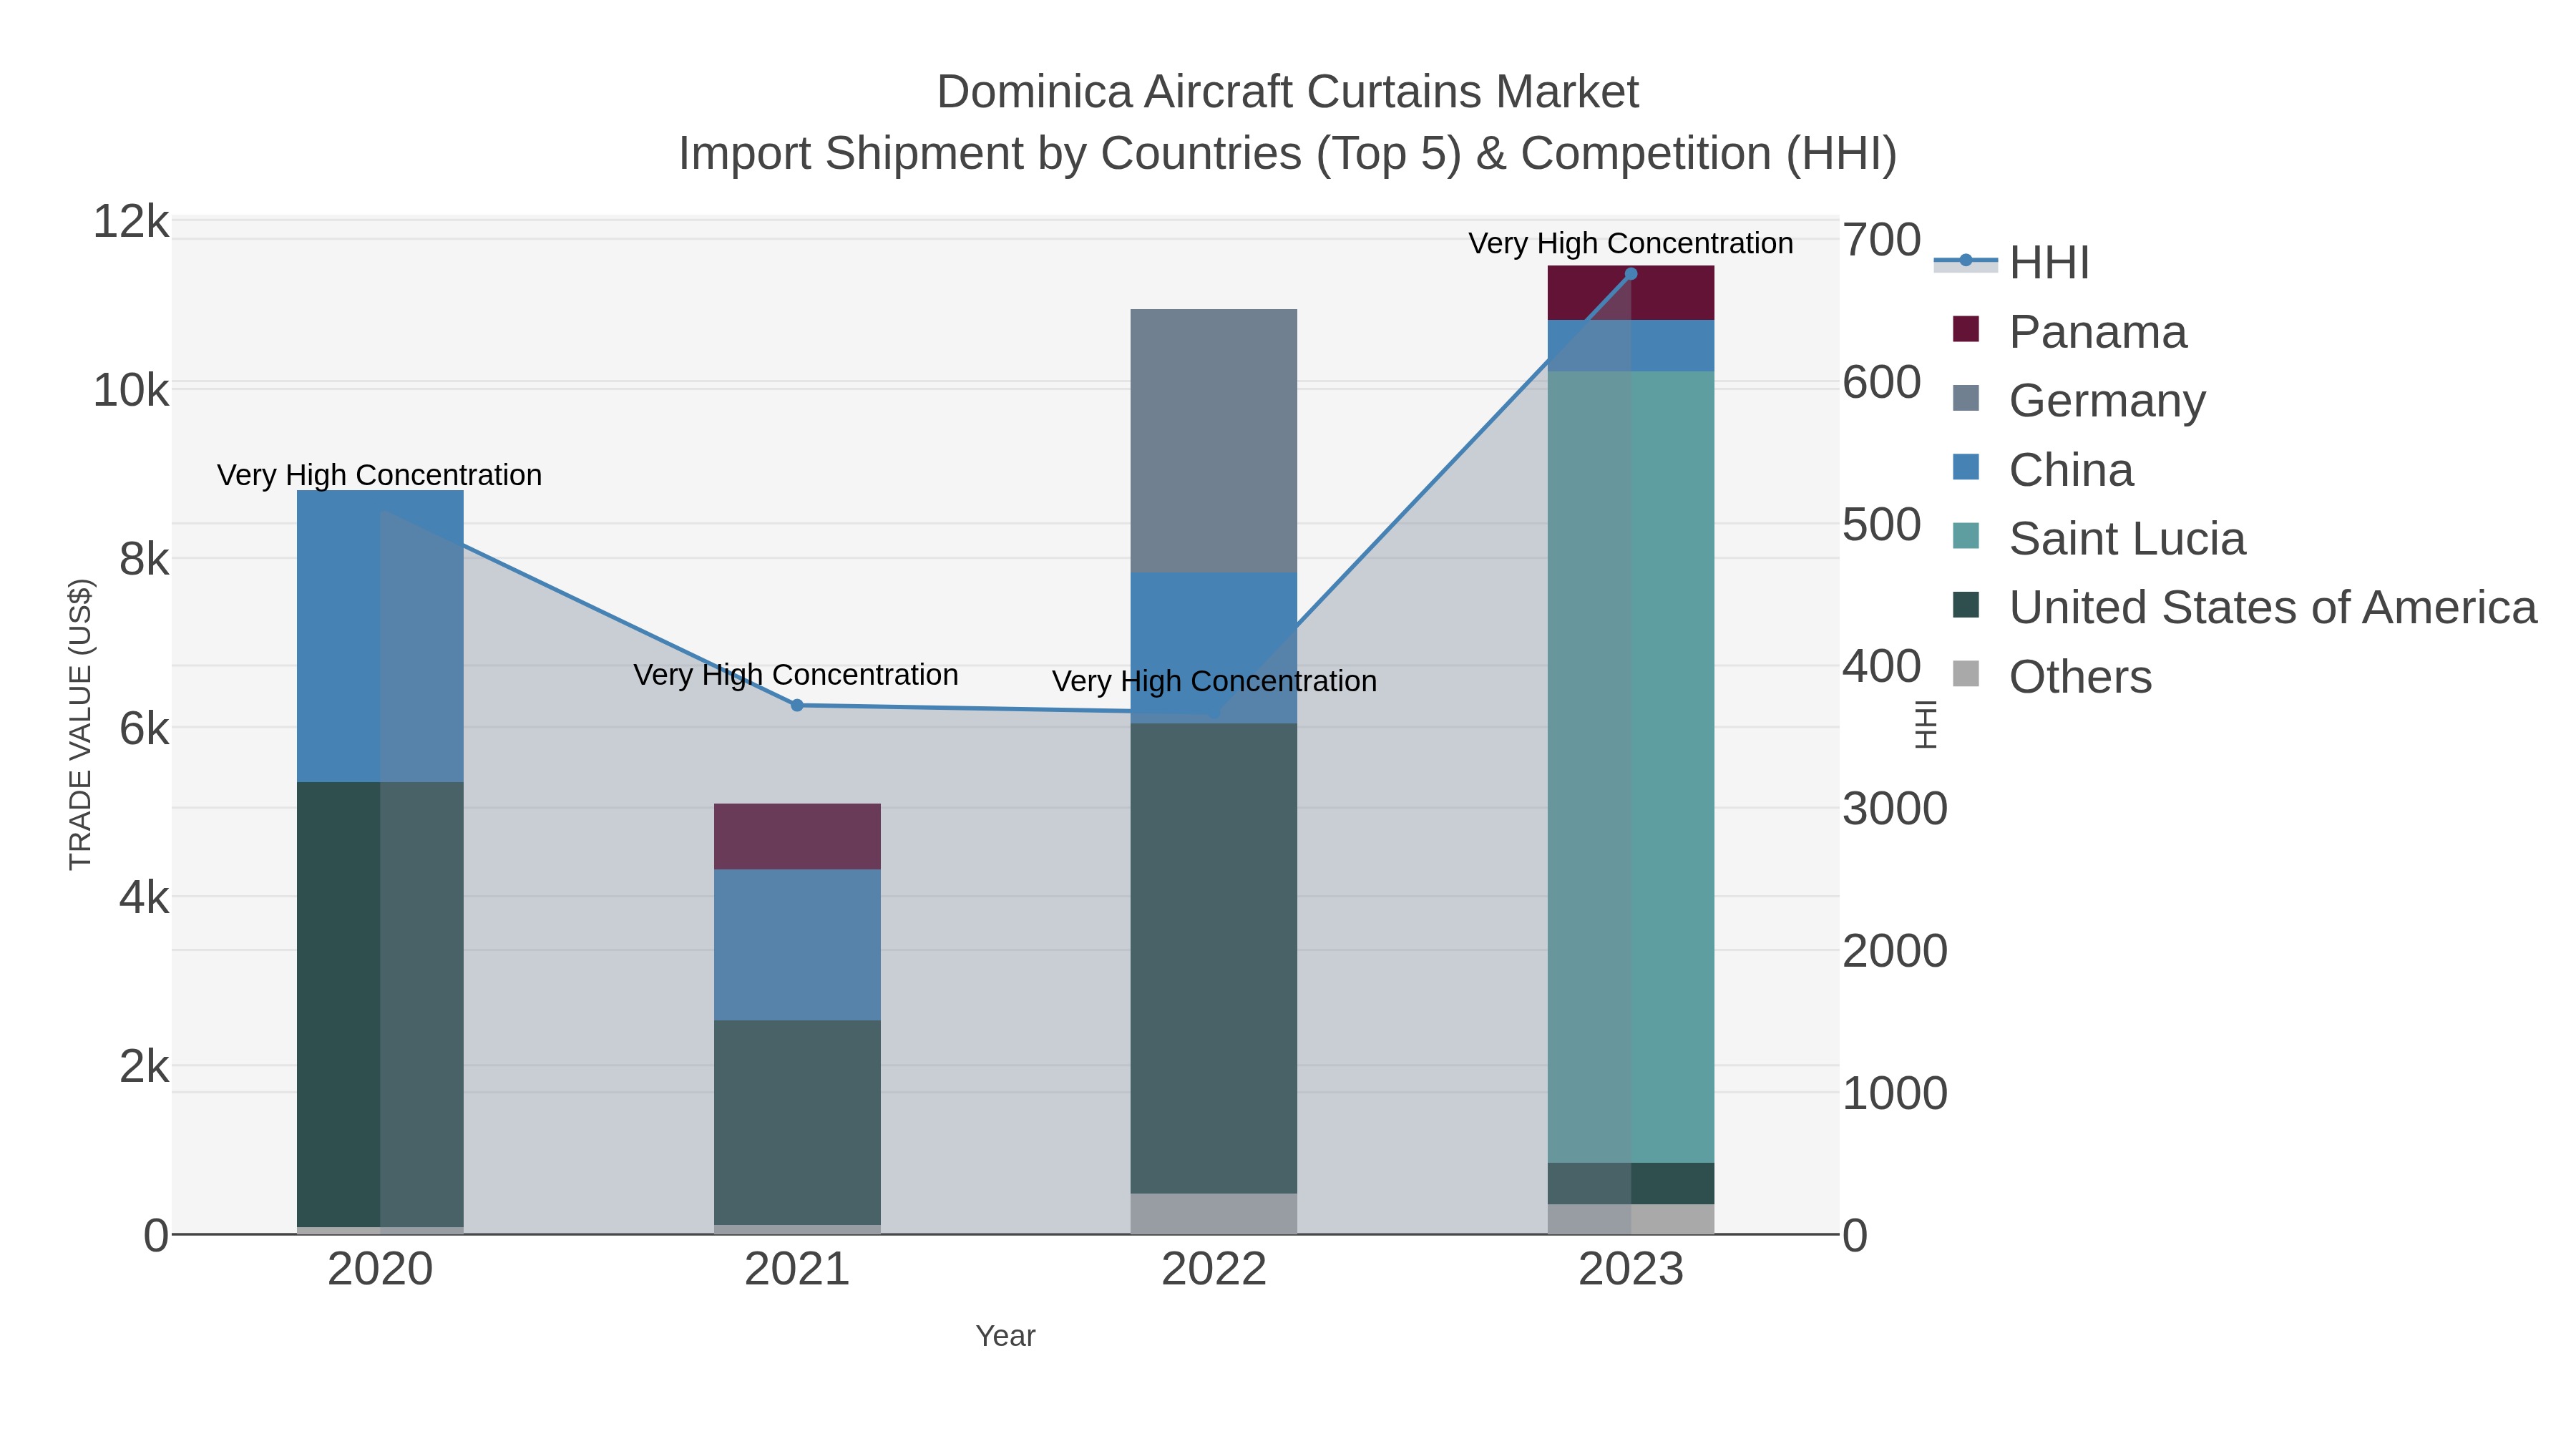Image resolution: width=2576 pixels, height=1449 pixels.
Task: Click the vertical HHI right-axis title
Action: tap(1925, 724)
